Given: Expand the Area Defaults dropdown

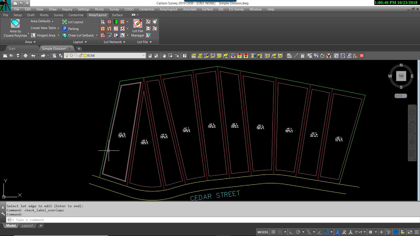Looking at the screenshot, I should coord(42,21).
